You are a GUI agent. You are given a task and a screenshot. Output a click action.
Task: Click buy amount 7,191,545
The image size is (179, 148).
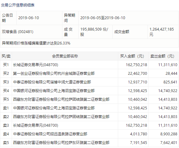coord(139,143)
